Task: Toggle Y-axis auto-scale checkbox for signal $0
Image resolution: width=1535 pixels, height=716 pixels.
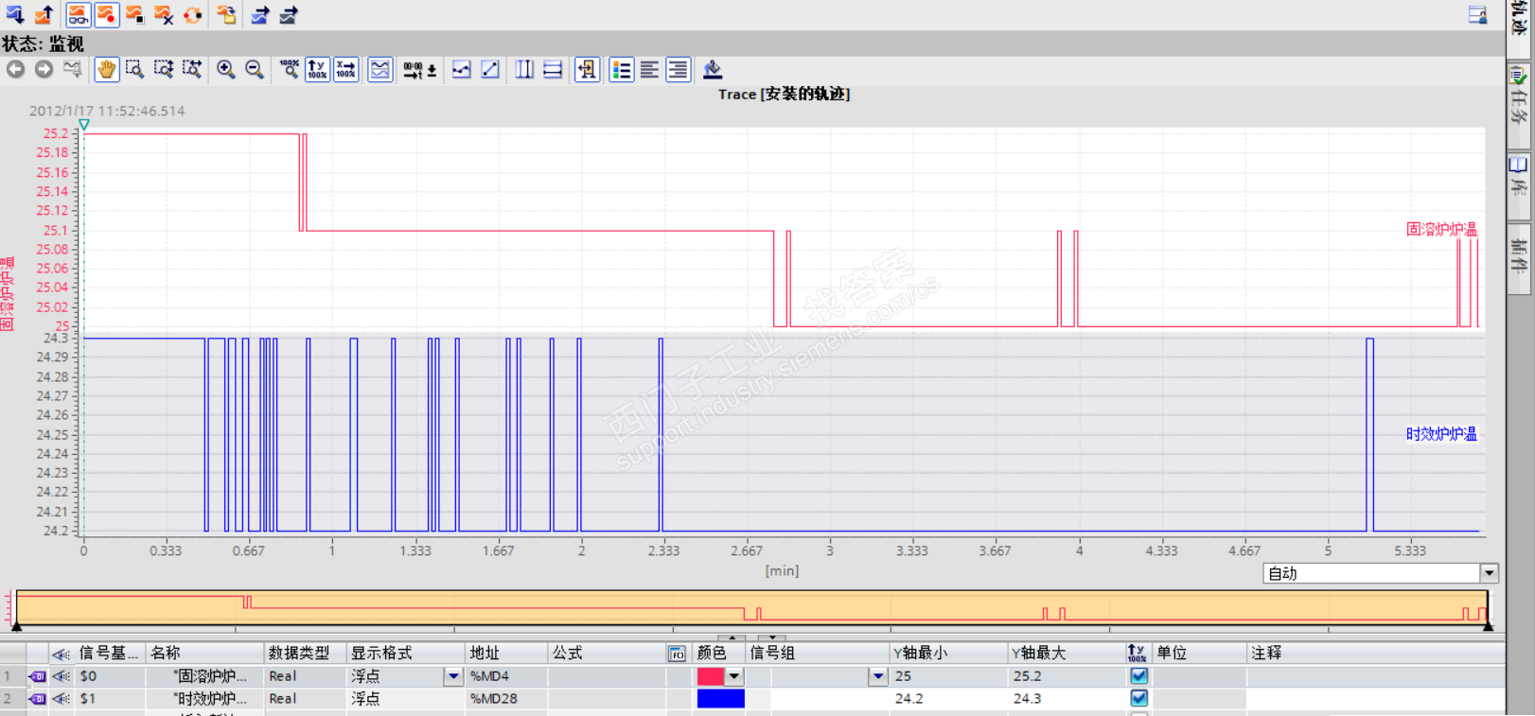Action: coord(1138,676)
